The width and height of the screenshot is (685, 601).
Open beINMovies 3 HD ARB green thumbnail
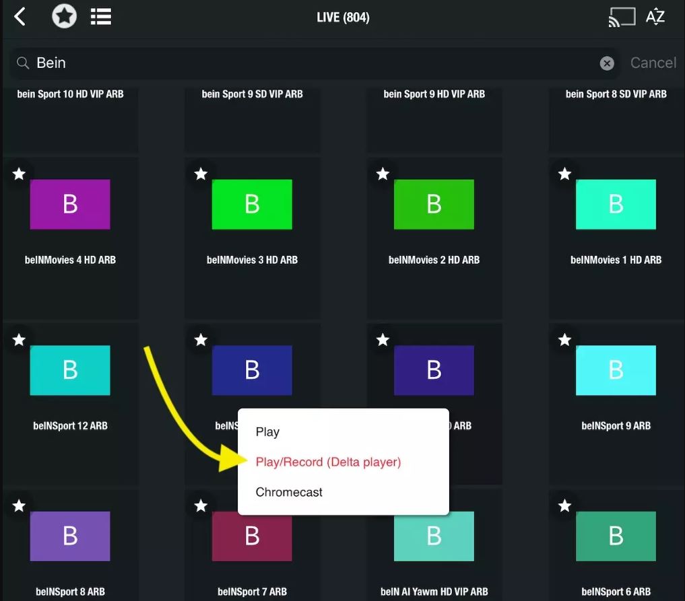tap(252, 204)
